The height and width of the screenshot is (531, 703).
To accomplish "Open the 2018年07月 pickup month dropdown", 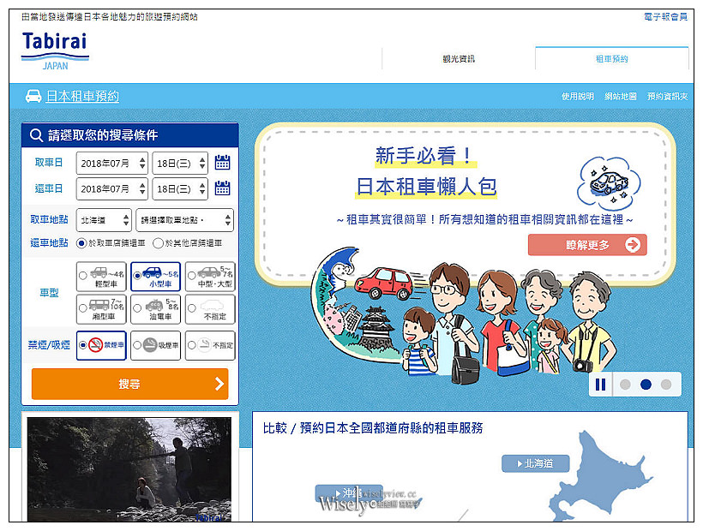I will point(111,163).
